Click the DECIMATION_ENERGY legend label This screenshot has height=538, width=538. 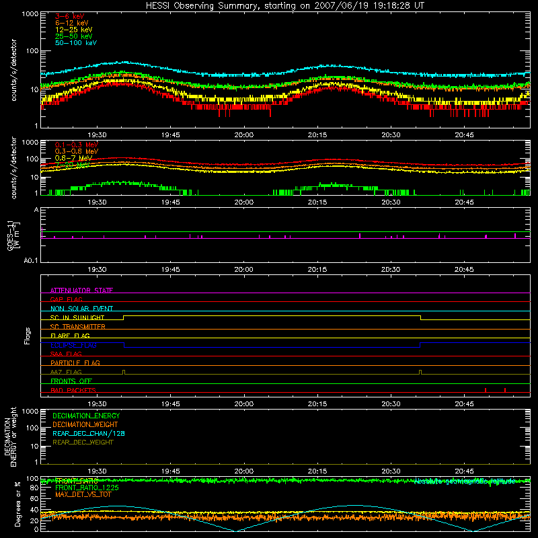click(86, 416)
